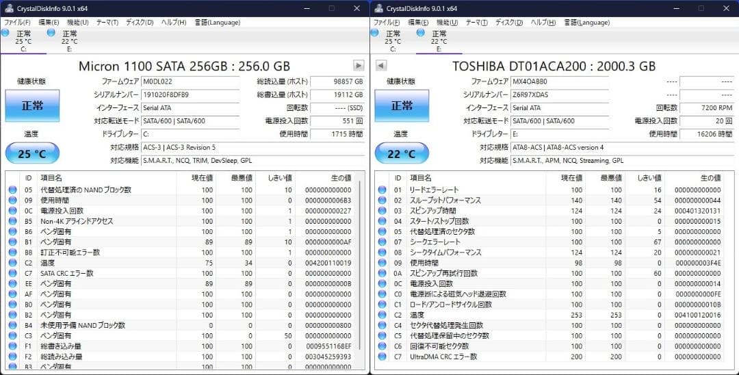
Task: Click serial number field Z6R97XDAS
Action: point(560,94)
